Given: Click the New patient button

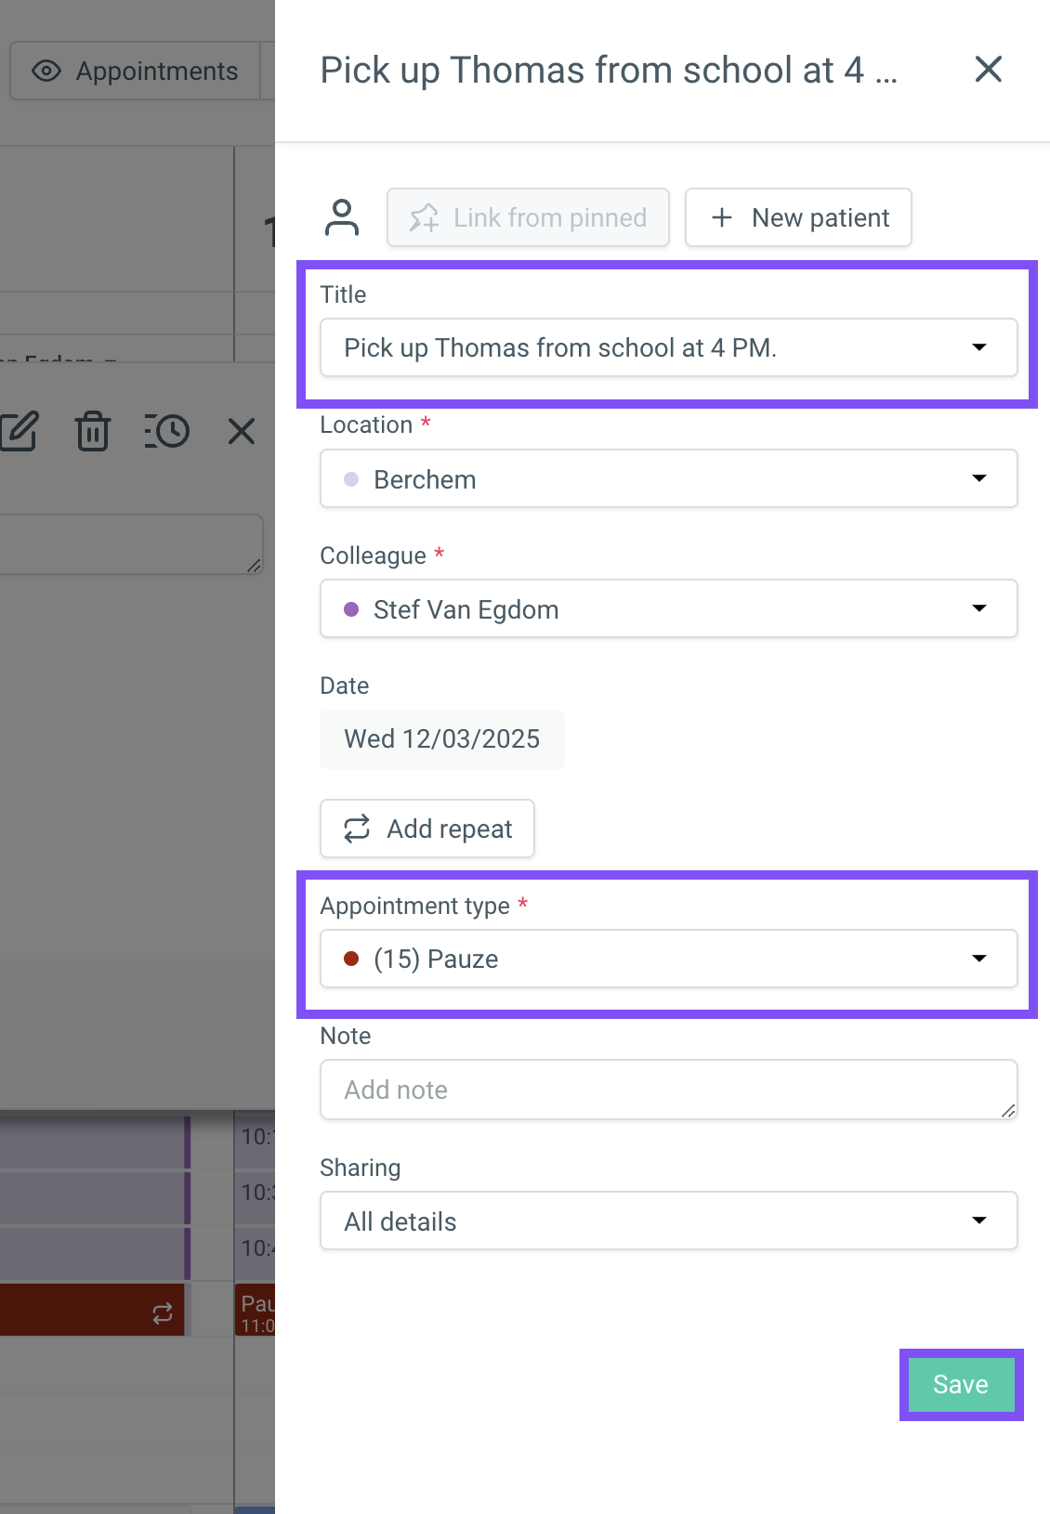Looking at the screenshot, I should tap(798, 217).
